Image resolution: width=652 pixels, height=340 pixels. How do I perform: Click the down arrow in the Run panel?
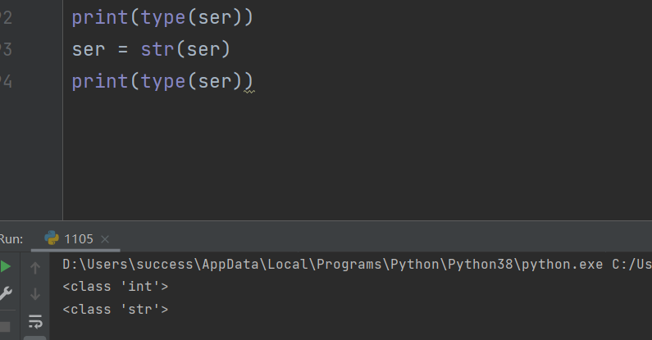pyautogui.click(x=35, y=293)
